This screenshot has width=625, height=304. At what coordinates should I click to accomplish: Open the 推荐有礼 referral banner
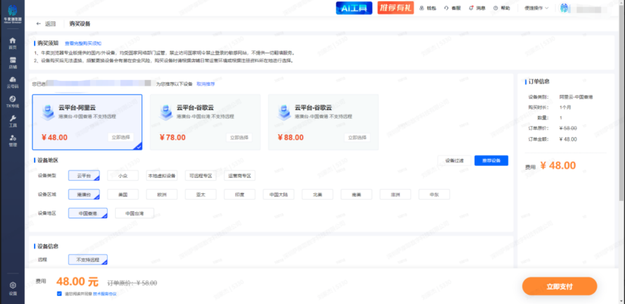pos(396,8)
